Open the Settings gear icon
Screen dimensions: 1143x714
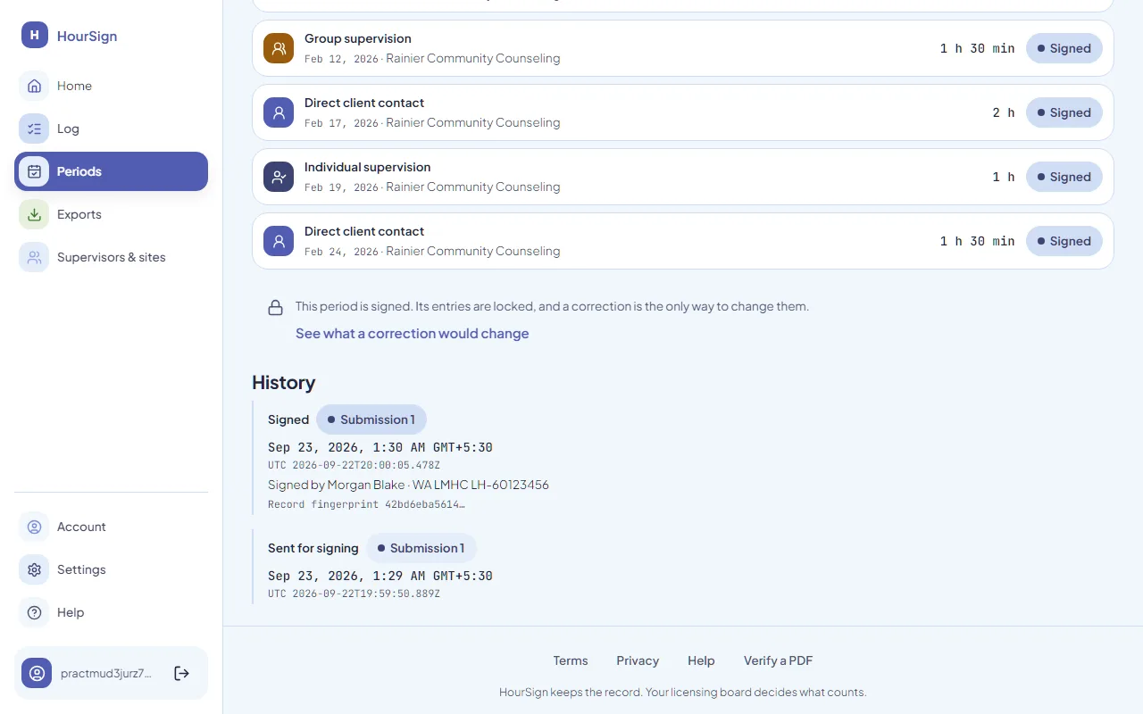[34, 569]
